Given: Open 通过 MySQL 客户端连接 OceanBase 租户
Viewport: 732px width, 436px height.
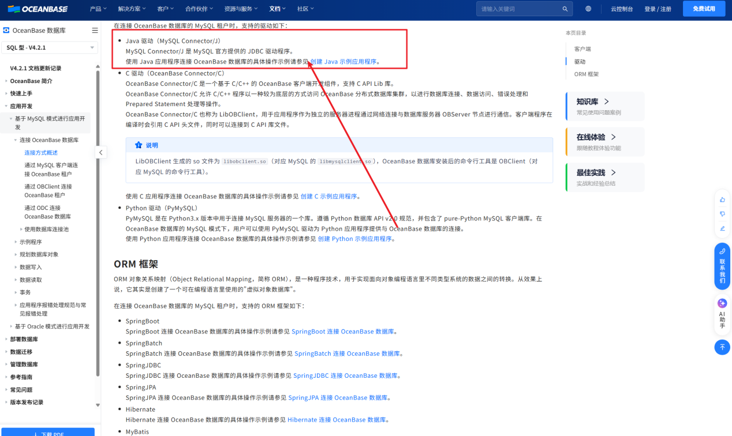Looking at the screenshot, I should [51, 170].
